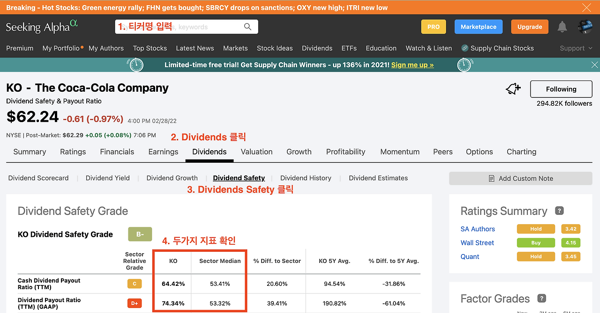Open Dividends in top navigation bar
The width and height of the screenshot is (600, 313).
317,48
